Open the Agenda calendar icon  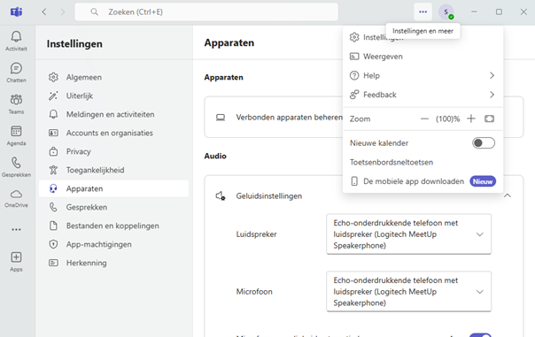pos(16,135)
